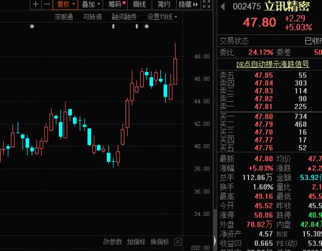
Task: Click the 可转债 tag
Action: point(92,17)
